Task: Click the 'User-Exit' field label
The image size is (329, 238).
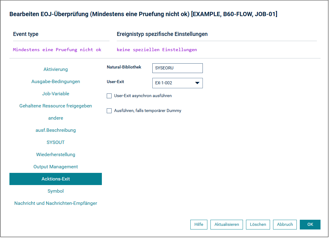Action: pyautogui.click(x=116, y=82)
